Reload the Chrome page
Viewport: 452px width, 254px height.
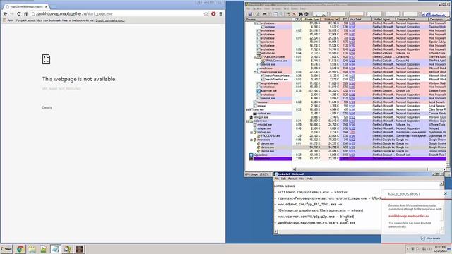point(19,14)
